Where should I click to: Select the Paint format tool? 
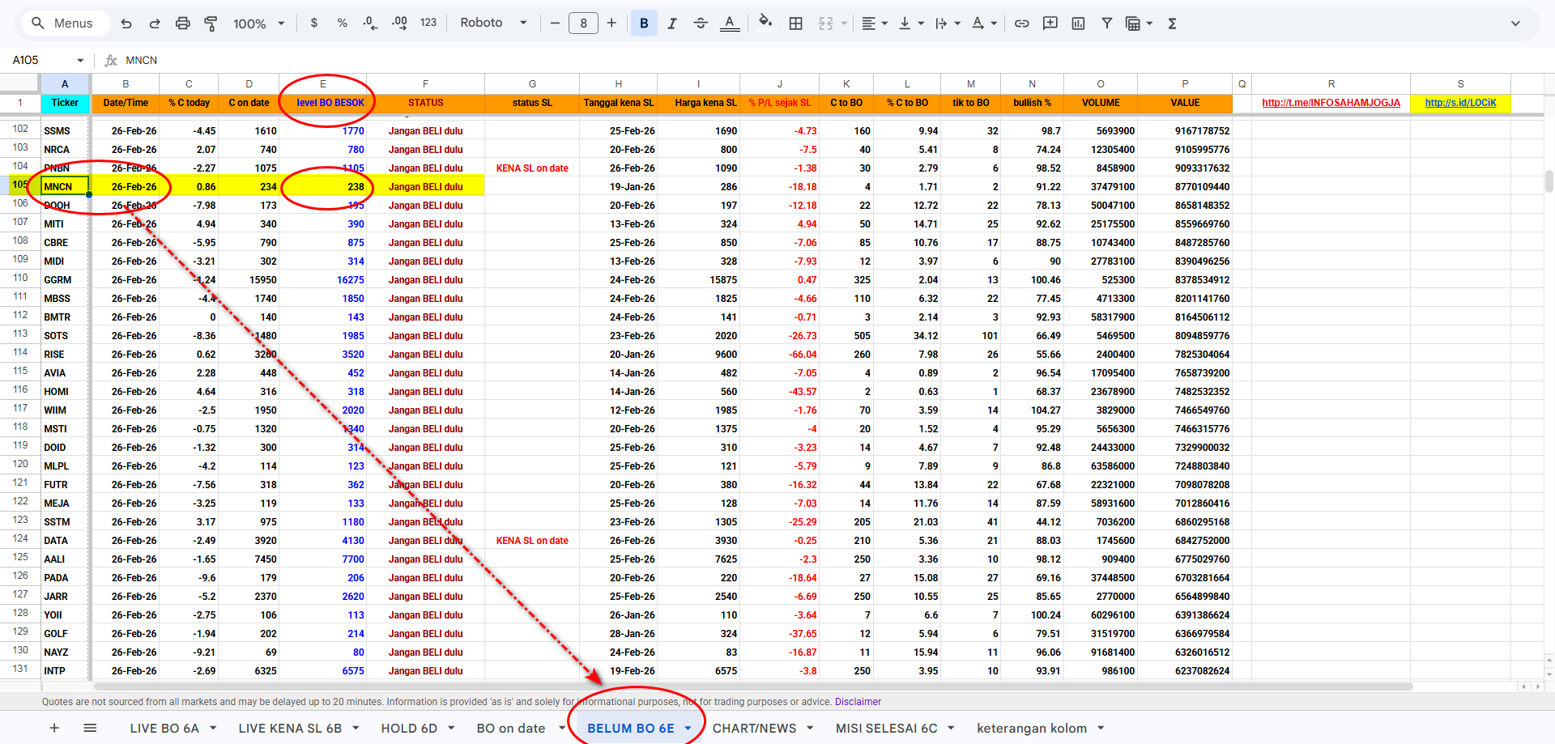pos(211,23)
